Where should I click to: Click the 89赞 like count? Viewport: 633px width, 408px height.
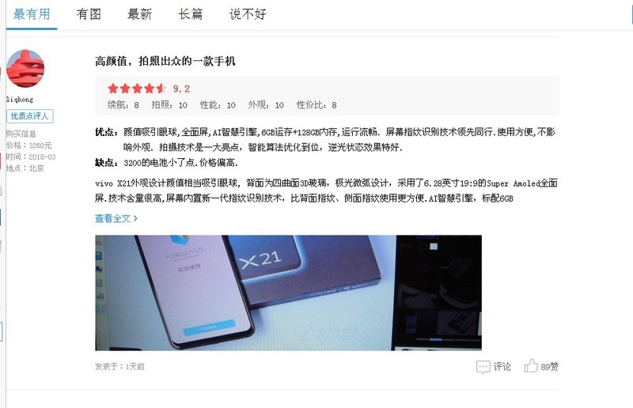549,366
